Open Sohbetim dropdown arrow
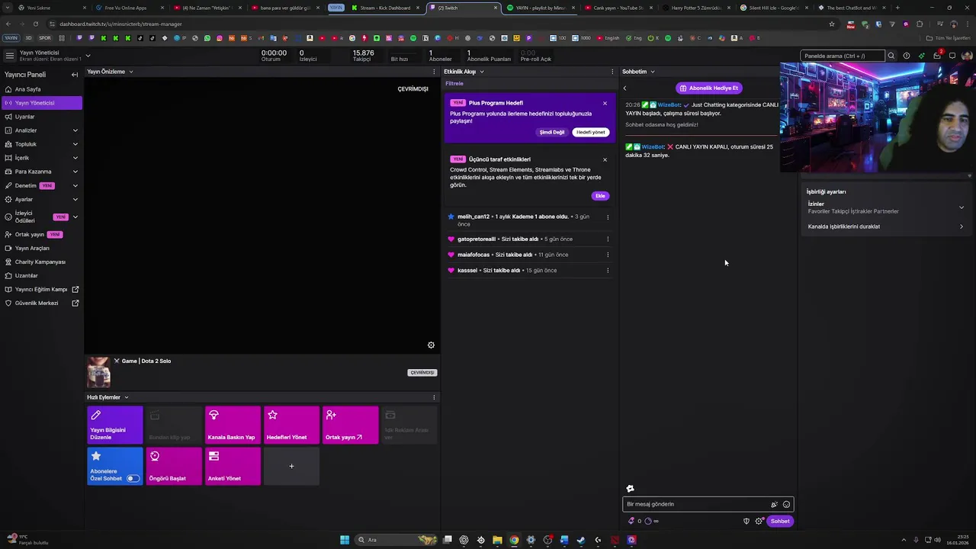 coord(653,72)
